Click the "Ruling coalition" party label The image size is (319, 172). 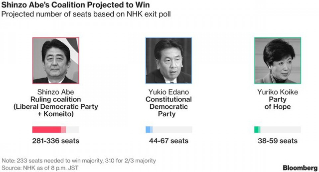(55, 99)
